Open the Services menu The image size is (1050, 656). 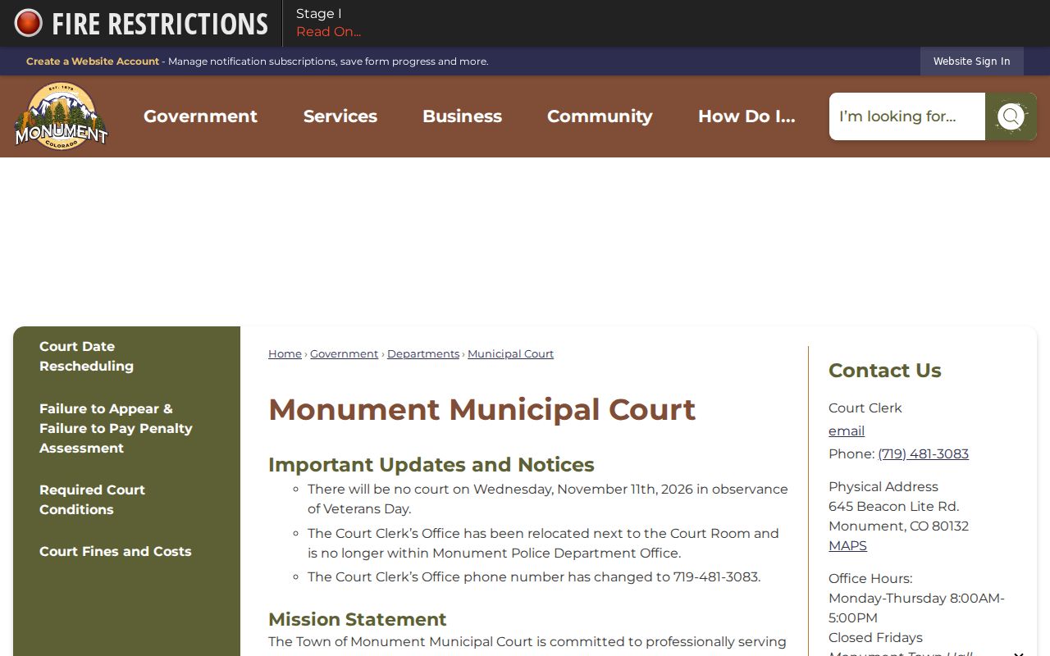(340, 116)
